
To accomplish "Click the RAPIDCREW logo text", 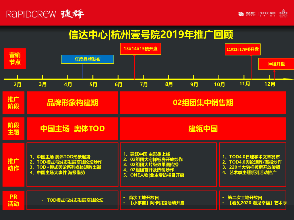I will pos(31,14).
